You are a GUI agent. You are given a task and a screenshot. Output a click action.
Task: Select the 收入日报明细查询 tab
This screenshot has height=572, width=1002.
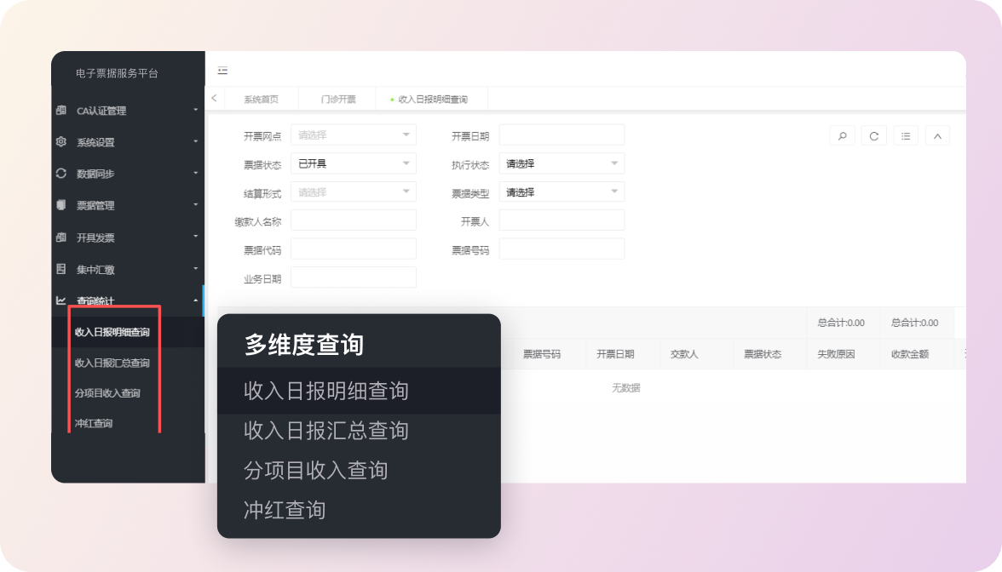click(432, 99)
